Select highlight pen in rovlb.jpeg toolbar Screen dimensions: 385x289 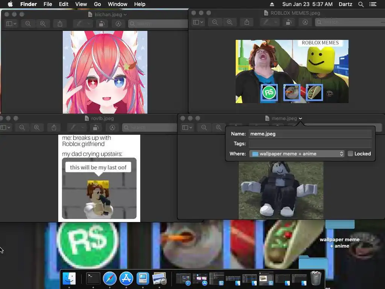click(x=73, y=128)
